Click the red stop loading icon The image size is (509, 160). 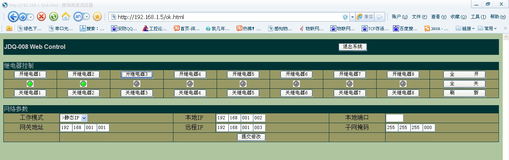pos(41,17)
